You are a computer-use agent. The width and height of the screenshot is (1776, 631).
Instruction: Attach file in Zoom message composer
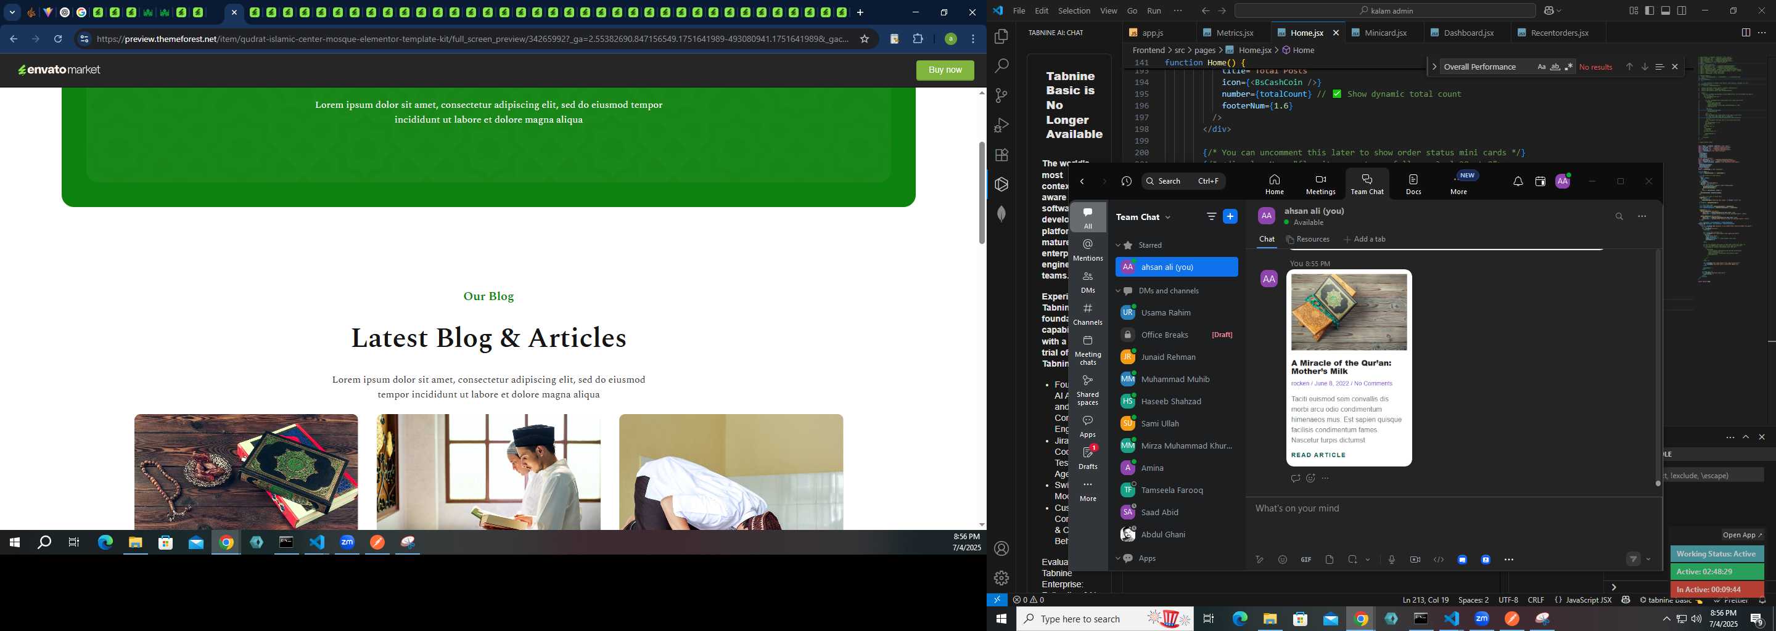(1330, 560)
